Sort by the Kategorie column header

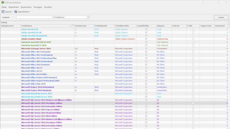pos(164,26)
